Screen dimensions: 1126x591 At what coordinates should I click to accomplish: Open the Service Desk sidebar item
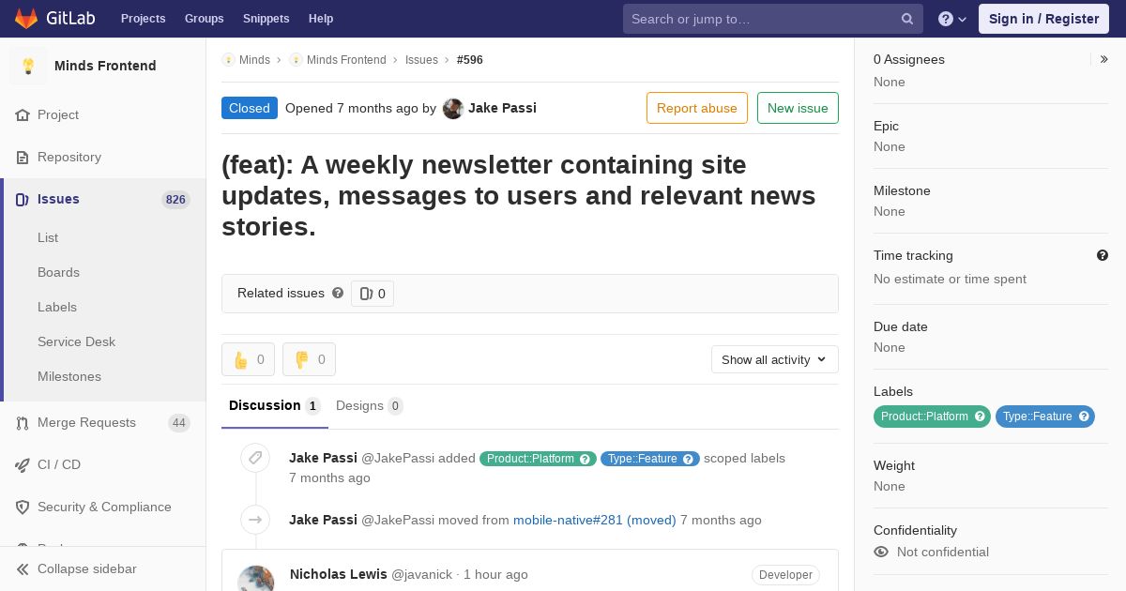click(x=76, y=341)
